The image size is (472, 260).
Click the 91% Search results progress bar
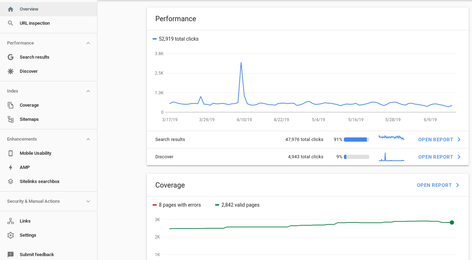[x=357, y=139]
